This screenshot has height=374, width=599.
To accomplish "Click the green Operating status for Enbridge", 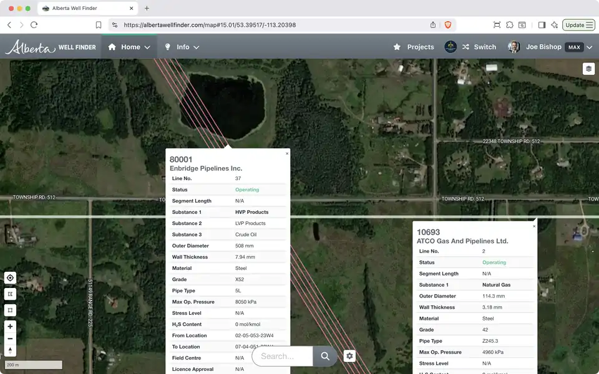I will pos(247,189).
